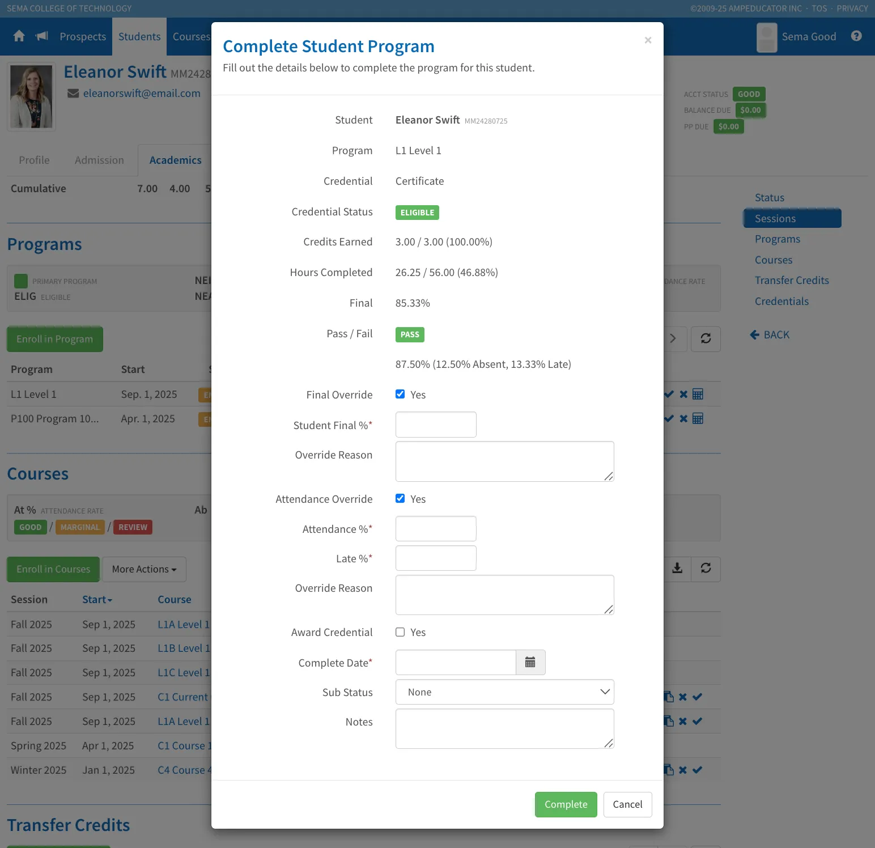
Task: Click the envelope icon beside the student email
Action: 73,94
